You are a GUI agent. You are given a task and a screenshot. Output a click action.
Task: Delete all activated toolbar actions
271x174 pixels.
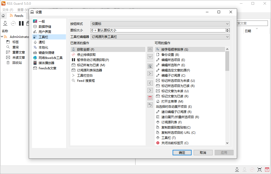(150, 97)
